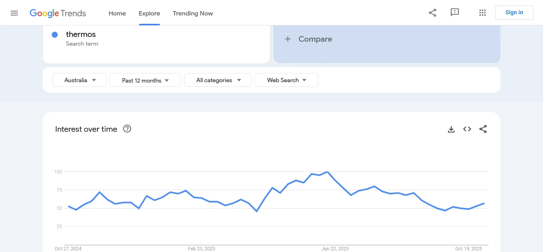Add a comparison term with Compare

pyautogui.click(x=308, y=39)
